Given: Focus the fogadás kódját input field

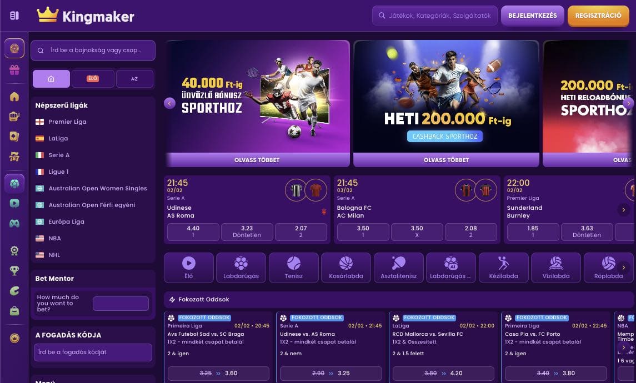Looking at the screenshot, I should click(93, 352).
